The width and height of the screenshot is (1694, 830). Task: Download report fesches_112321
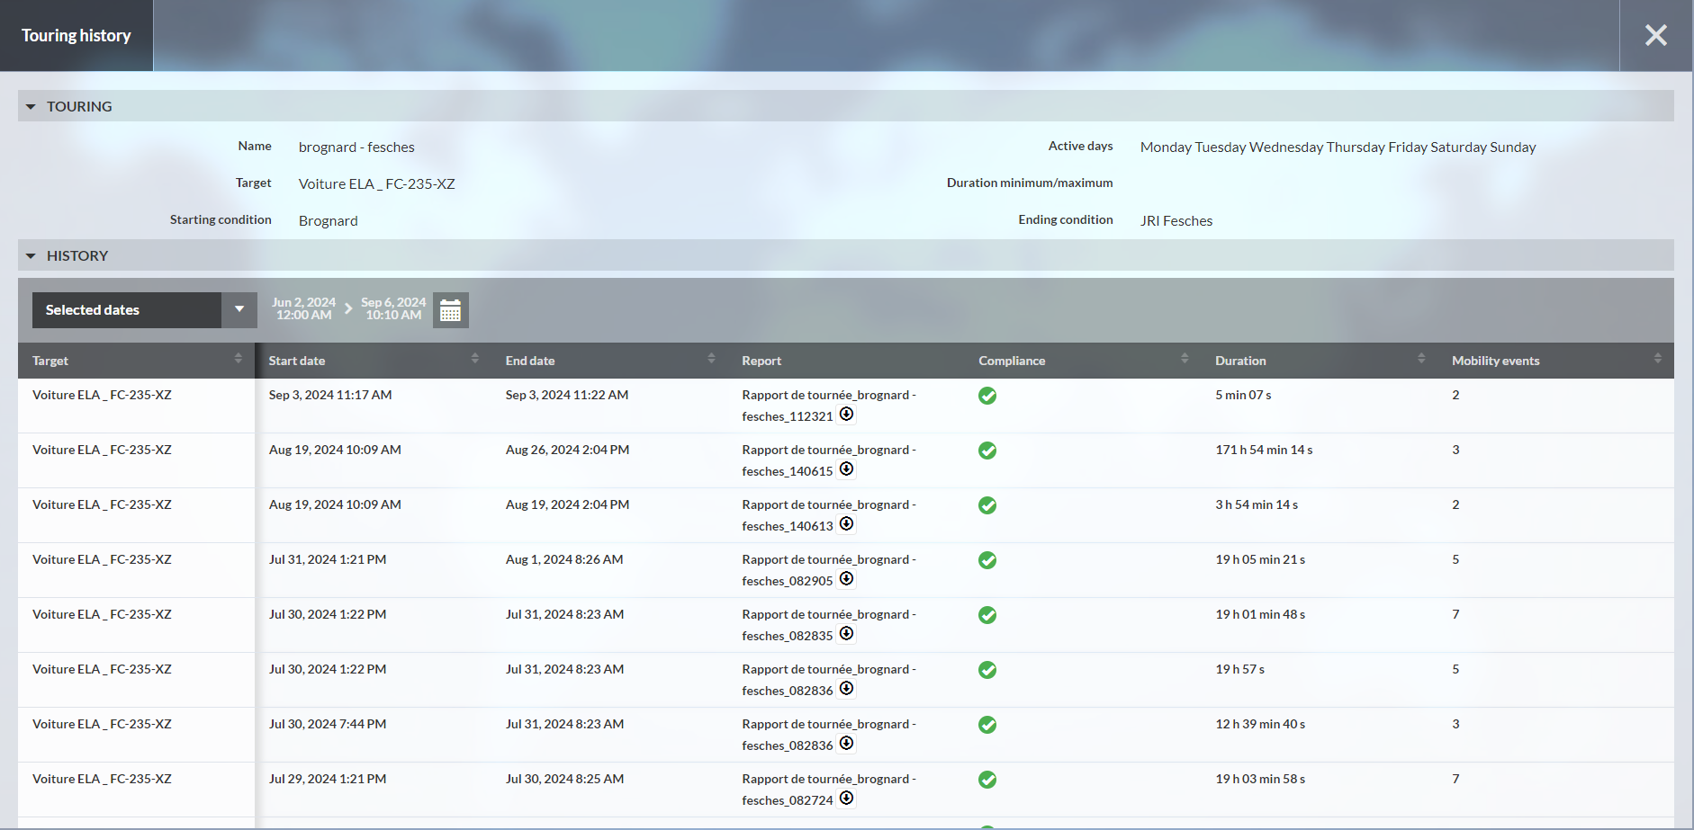(x=846, y=415)
